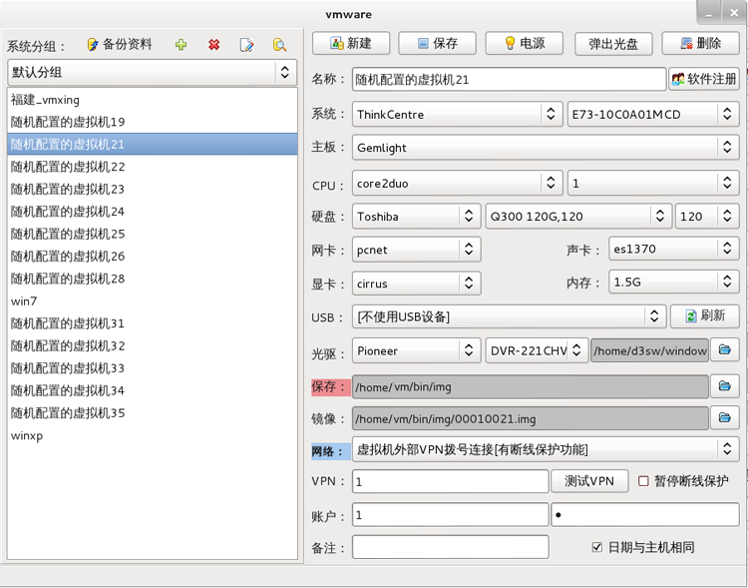The image size is (748, 588).
Task: Select 随机配置的虚拟机23 in the list
Action: 153,189
